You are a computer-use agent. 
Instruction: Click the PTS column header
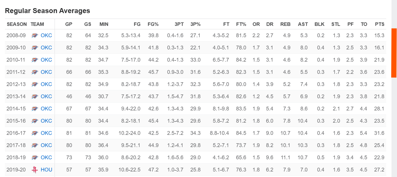click(380, 24)
